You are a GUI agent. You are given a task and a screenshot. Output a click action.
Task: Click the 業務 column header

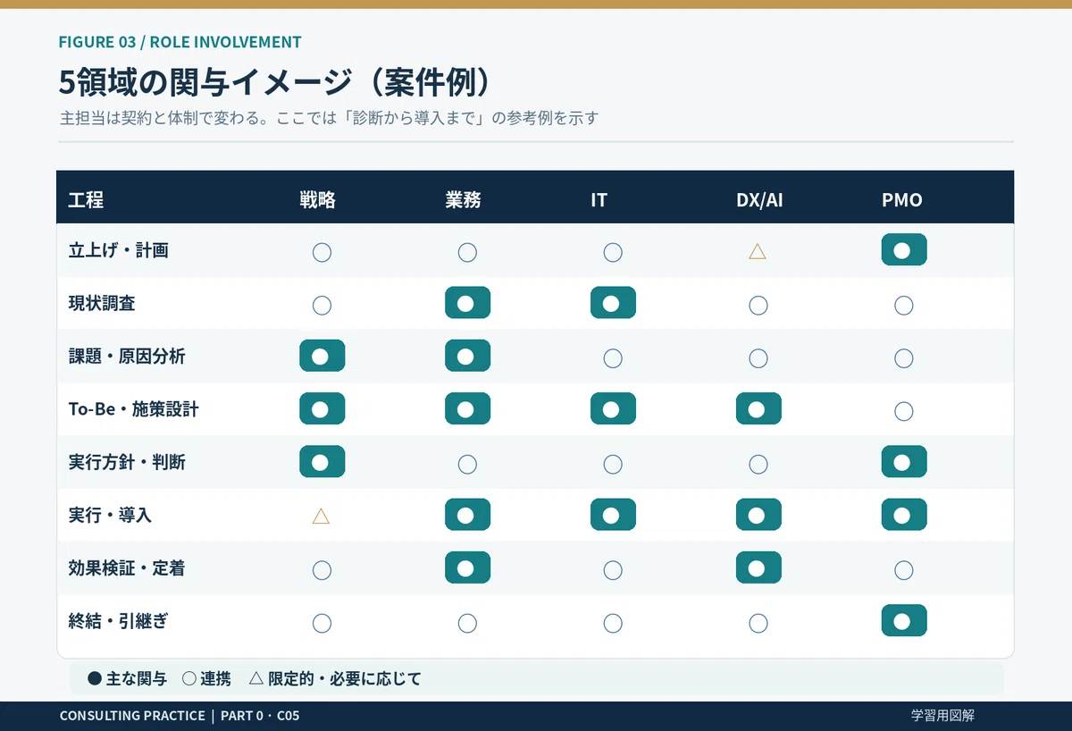(463, 200)
